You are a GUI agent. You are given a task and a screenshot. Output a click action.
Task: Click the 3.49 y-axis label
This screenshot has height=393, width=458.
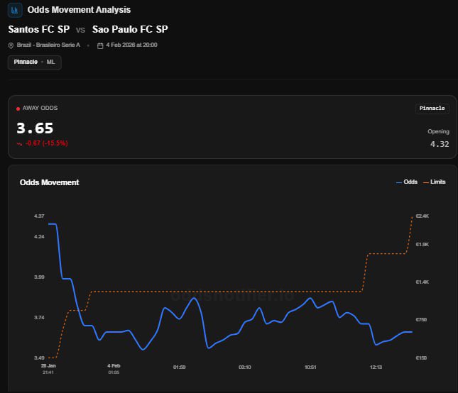[x=39, y=358]
